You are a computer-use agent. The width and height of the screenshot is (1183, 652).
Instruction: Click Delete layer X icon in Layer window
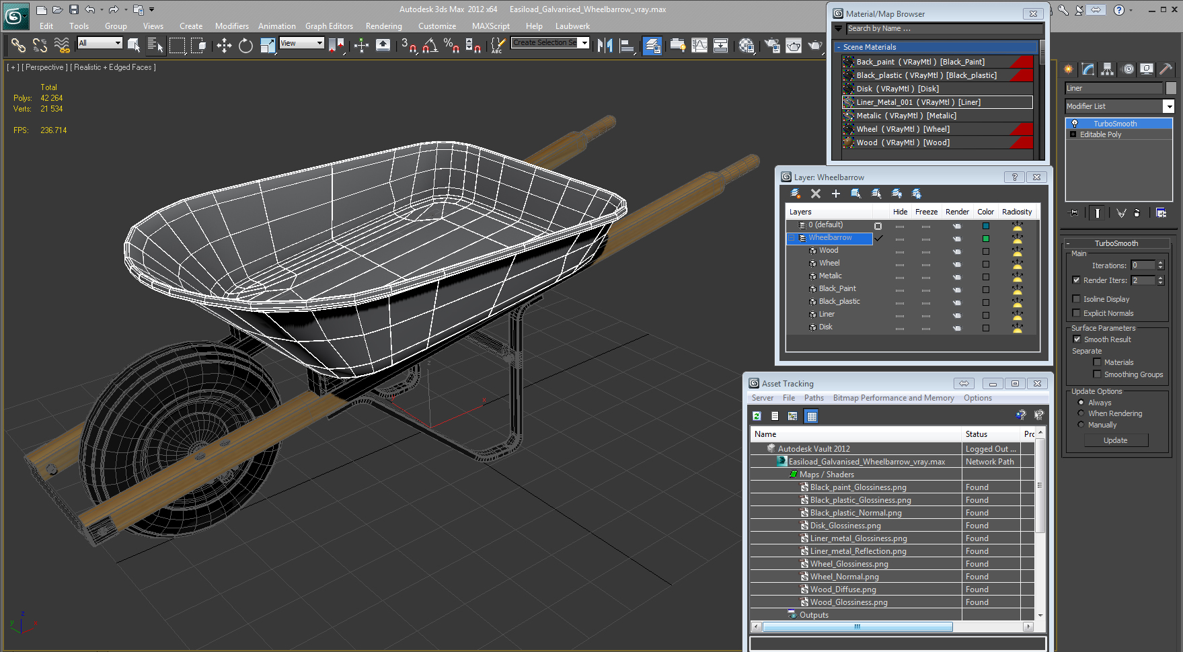816,194
